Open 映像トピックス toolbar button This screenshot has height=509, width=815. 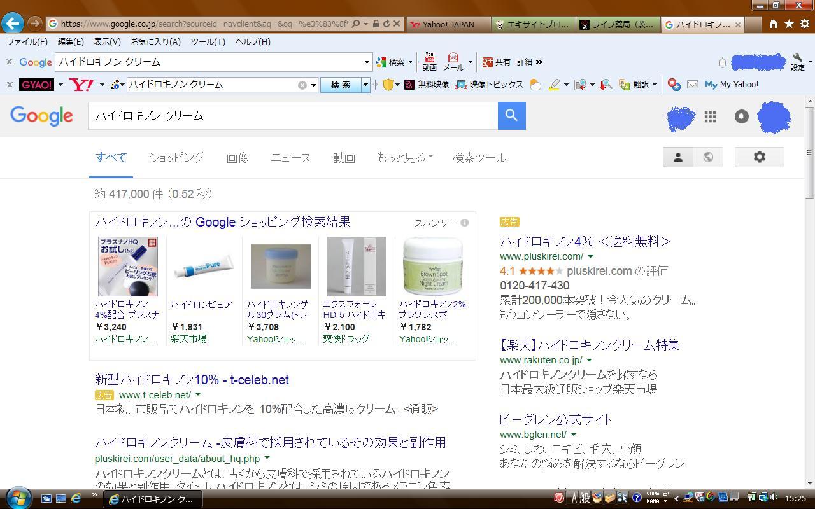coord(490,84)
